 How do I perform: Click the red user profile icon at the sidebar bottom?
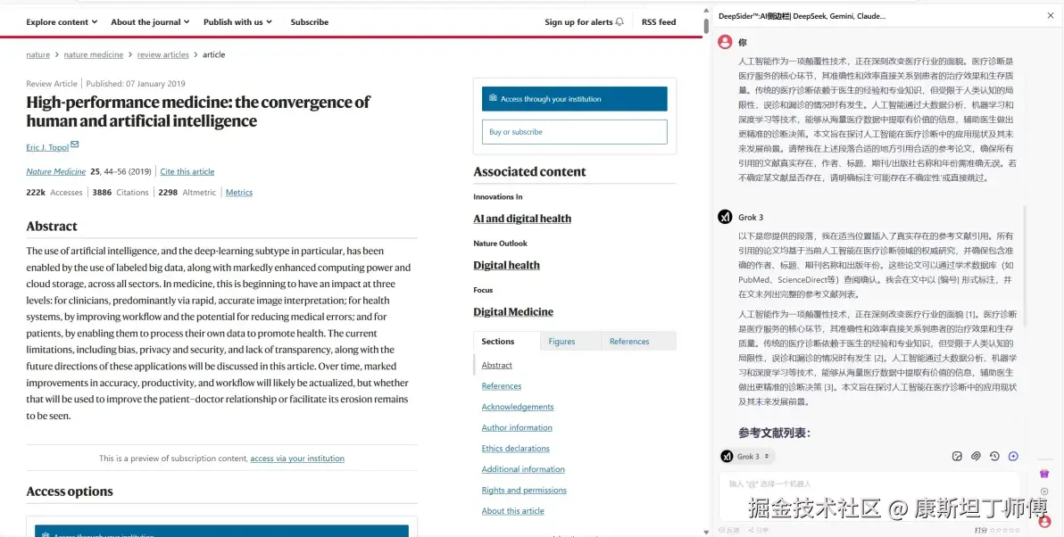point(1044,522)
